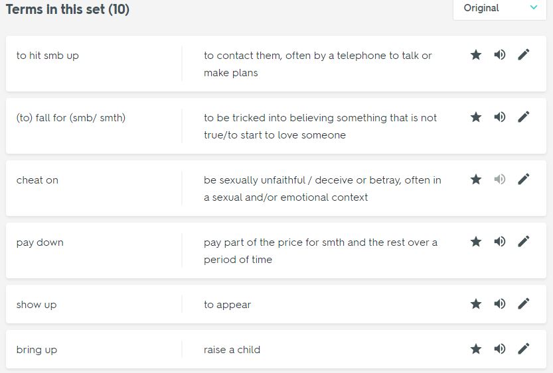The image size is (553, 373).
Task: Edit the 'cheat on' card
Action: pyautogui.click(x=524, y=179)
